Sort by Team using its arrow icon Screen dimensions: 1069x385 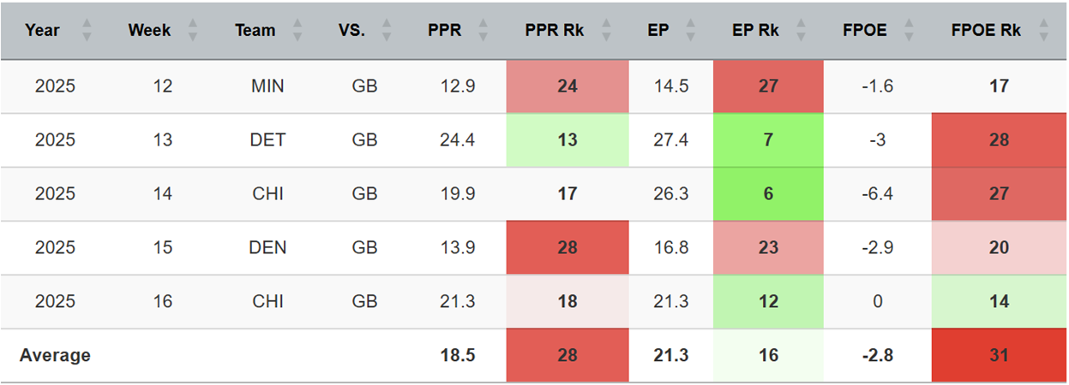(x=297, y=31)
